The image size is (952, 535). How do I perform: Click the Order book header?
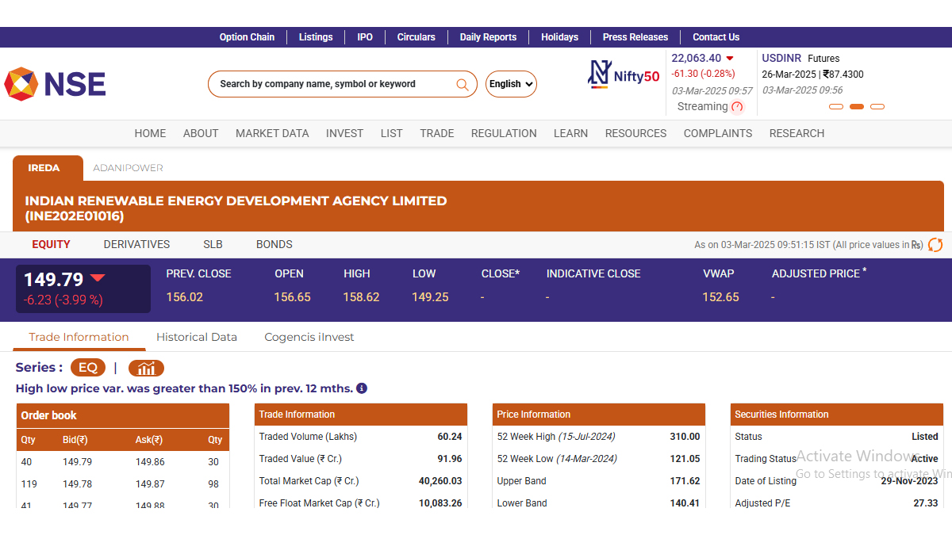(123, 415)
